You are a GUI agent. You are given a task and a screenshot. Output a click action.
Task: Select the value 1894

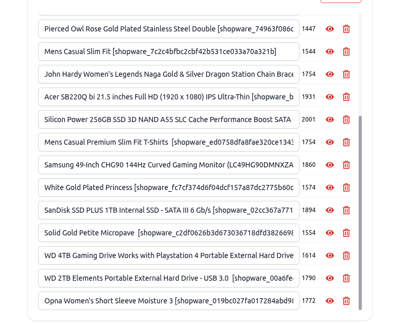[309, 210]
